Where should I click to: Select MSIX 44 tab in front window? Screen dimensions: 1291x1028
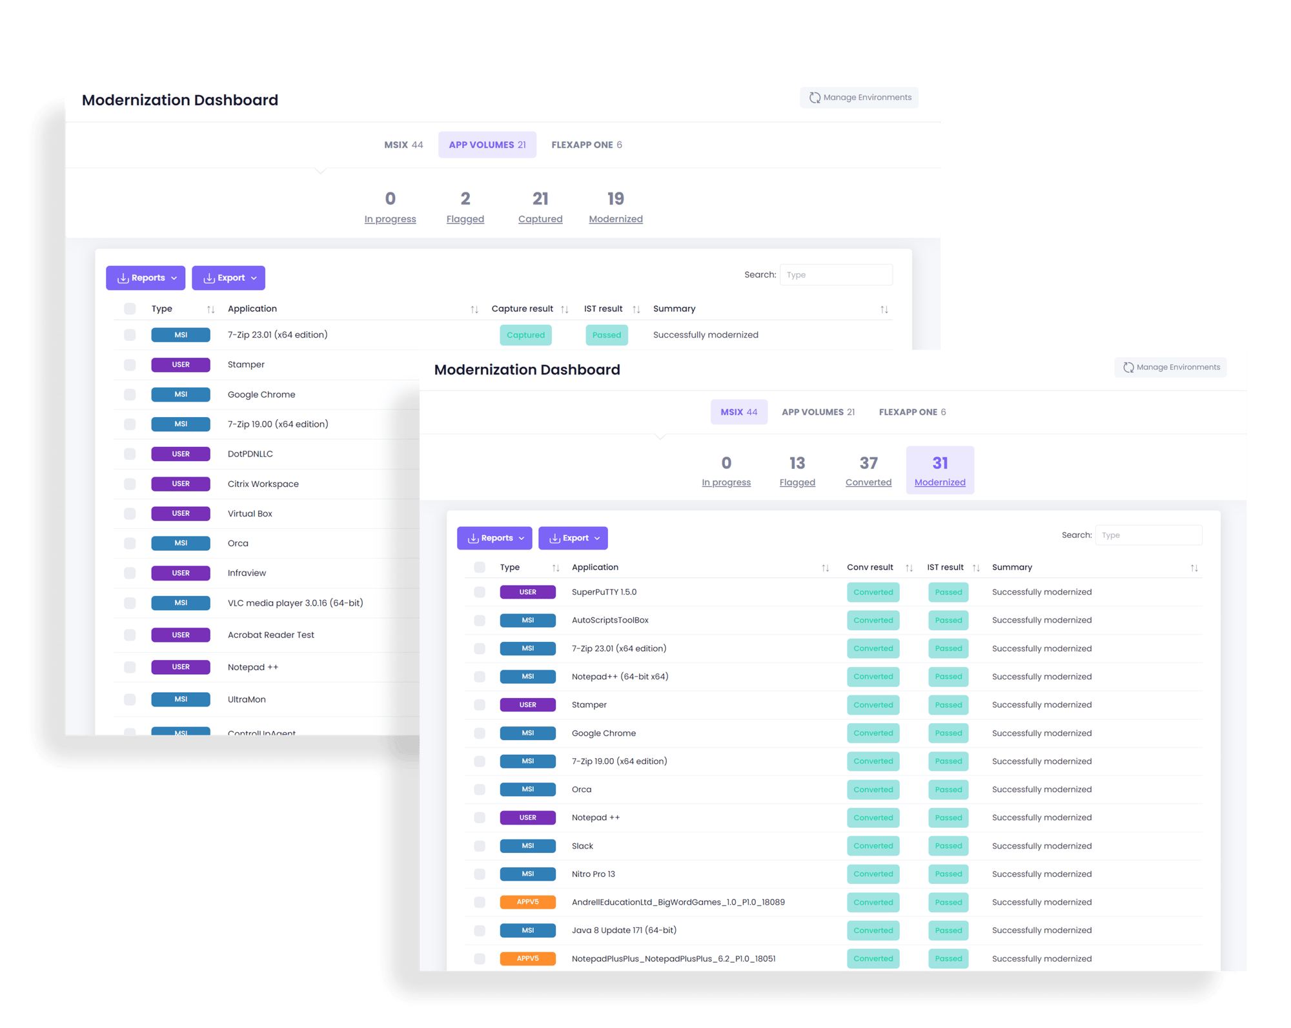(x=739, y=412)
